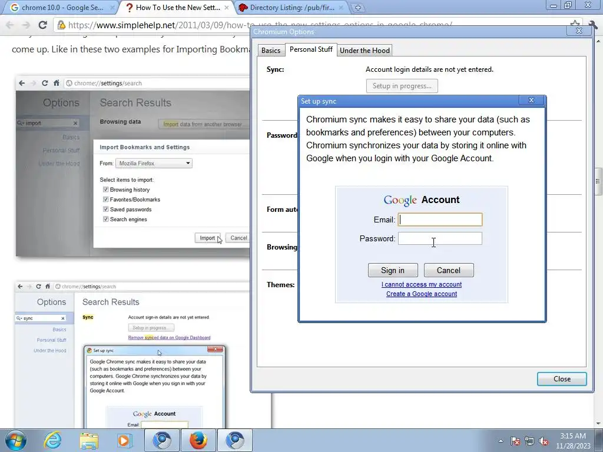Cancel the Set up sync dialog
Screen dimensions: 603x452
pos(448,270)
